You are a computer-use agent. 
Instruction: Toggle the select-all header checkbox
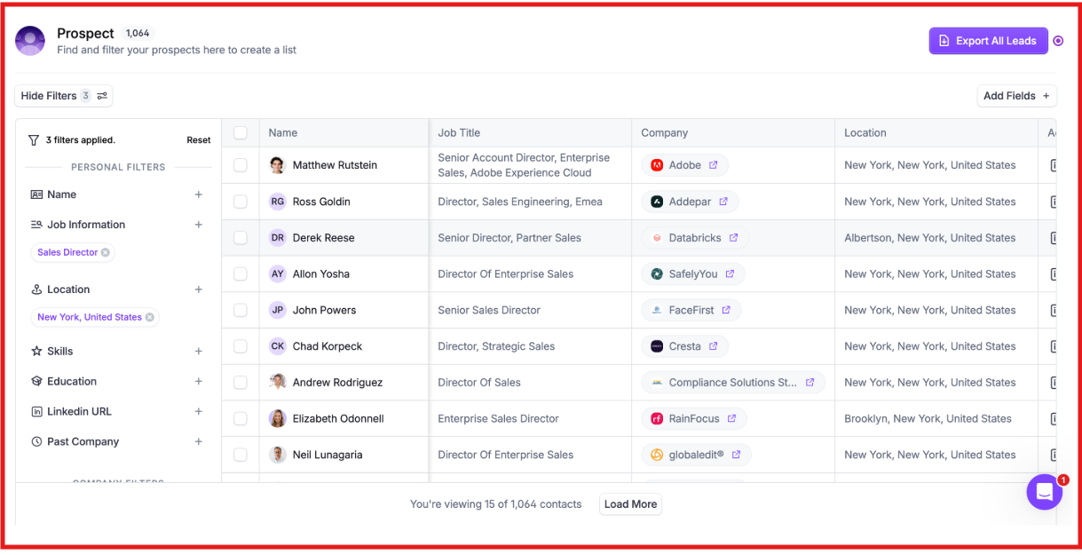[241, 132]
